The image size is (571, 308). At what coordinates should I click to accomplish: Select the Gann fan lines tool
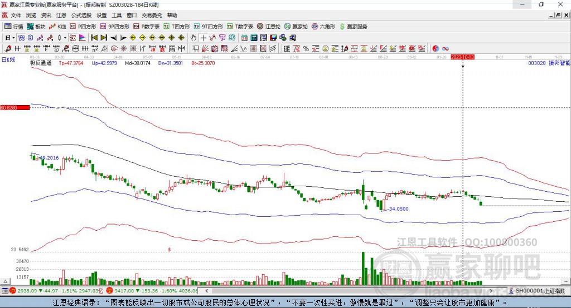205,49
